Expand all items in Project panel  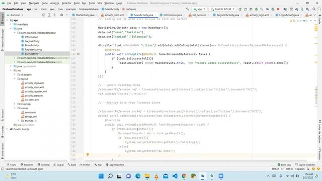[49, 15]
